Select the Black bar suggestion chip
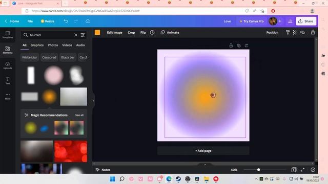The width and height of the screenshot is (328, 184). coord(68,57)
